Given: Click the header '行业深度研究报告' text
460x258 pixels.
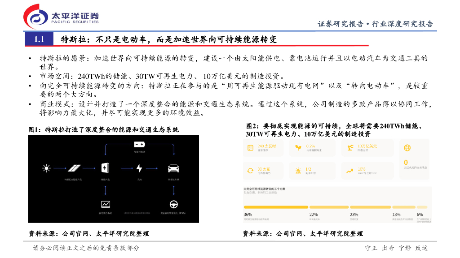Looking at the screenshot, I should pos(402,24).
